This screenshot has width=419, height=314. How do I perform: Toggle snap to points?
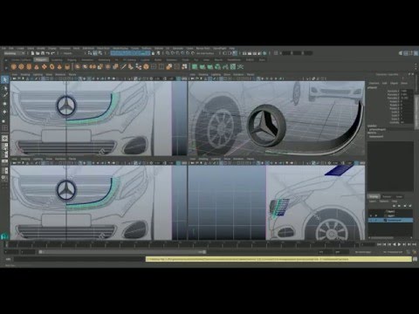pyautogui.click(x=178, y=53)
